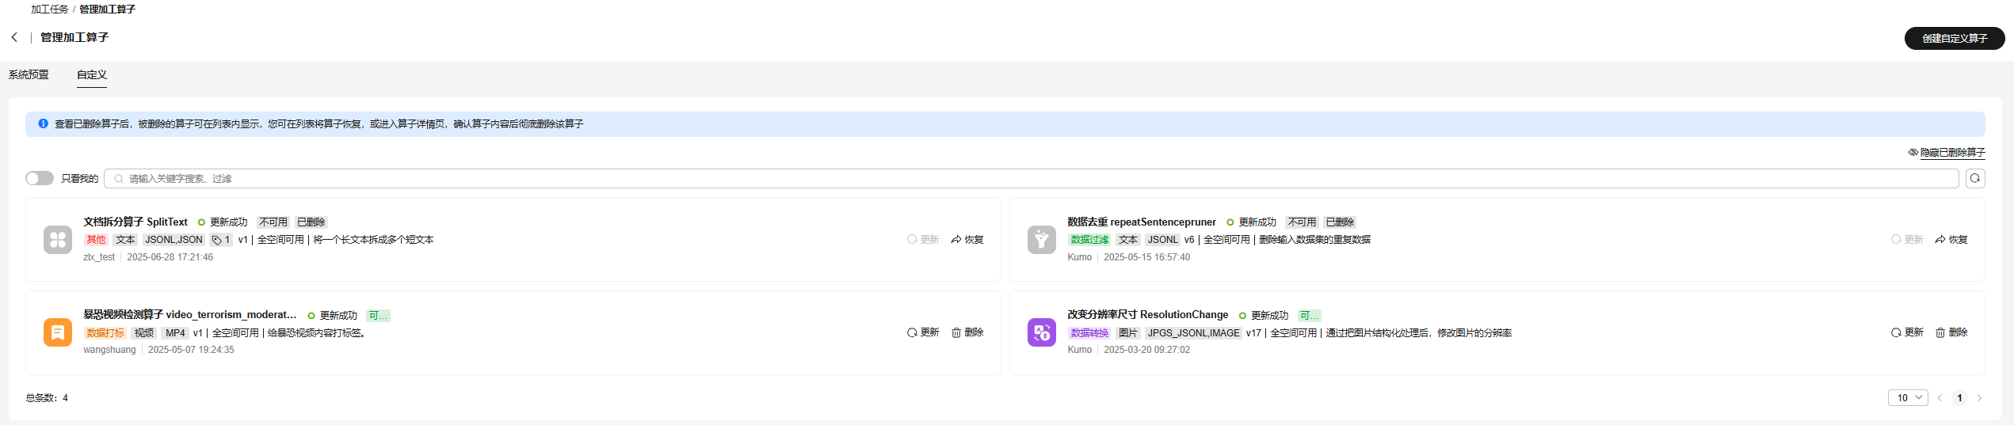Viewport: 2014px width, 425px height.
Task: Delete the ResolutionChange operator with 删除
Action: point(1951,332)
